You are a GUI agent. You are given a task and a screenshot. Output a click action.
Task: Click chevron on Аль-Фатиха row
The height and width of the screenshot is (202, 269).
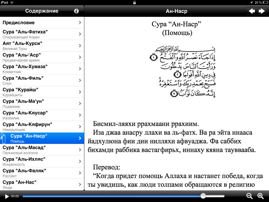80,34
